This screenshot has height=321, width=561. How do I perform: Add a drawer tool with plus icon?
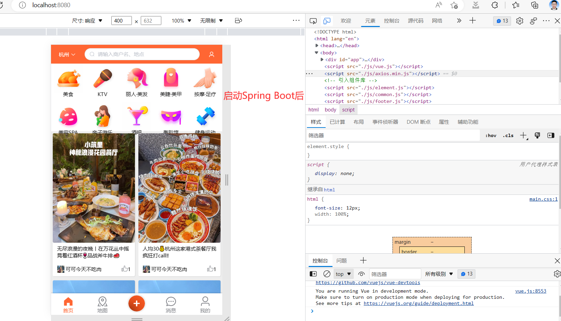[363, 260]
